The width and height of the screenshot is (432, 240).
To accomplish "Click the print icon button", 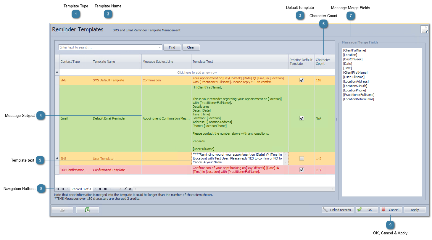I will [62, 210].
